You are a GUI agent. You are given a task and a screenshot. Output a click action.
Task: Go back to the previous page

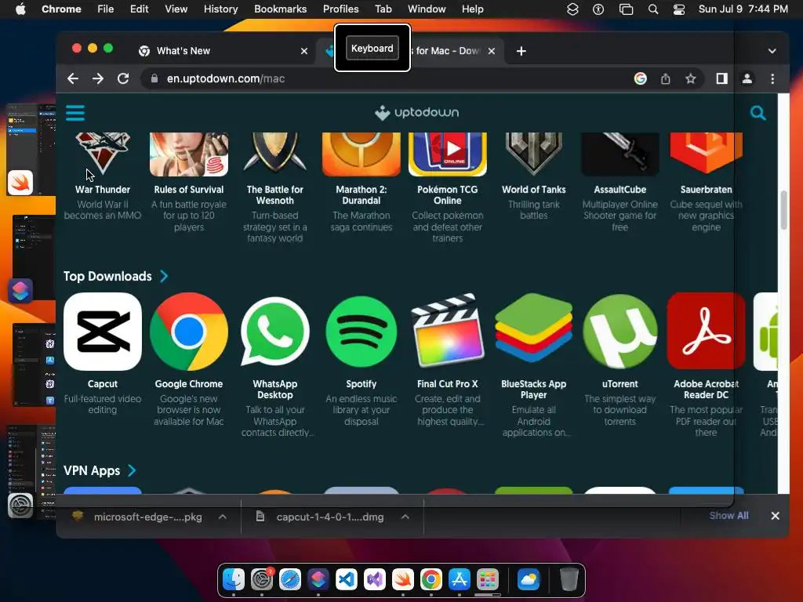click(x=73, y=78)
